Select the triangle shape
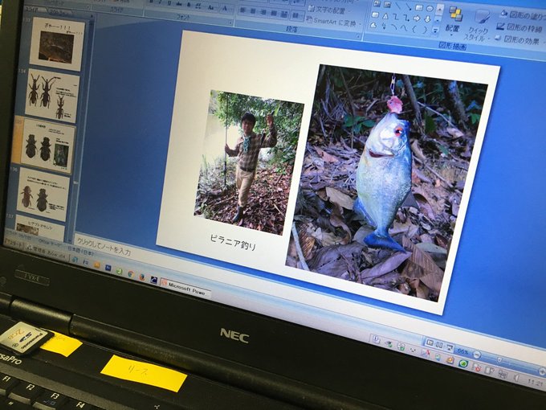 click(385, 16)
